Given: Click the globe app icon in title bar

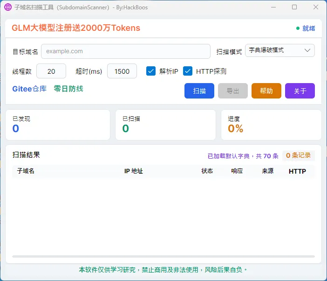Looking at the screenshot, I should pyautogui.click(x=8, y=7).
